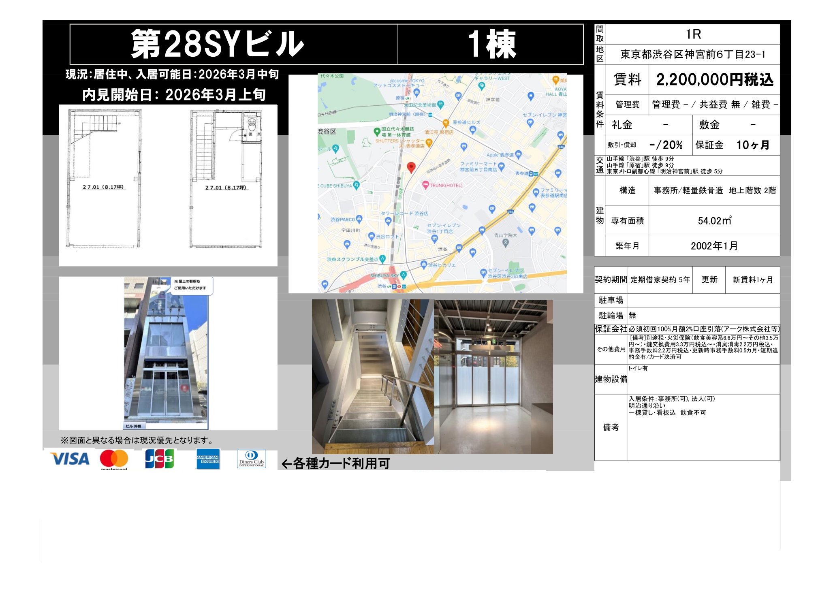Open the glass-door room interior photo

pos(493,376)
